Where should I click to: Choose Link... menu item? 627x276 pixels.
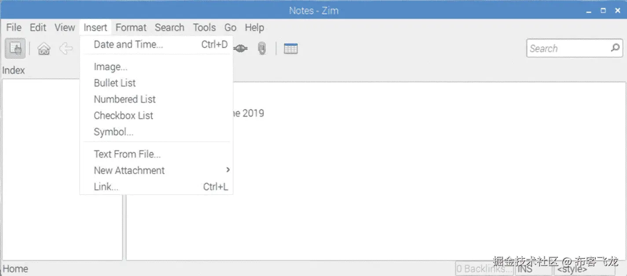(x=106, y=187)
